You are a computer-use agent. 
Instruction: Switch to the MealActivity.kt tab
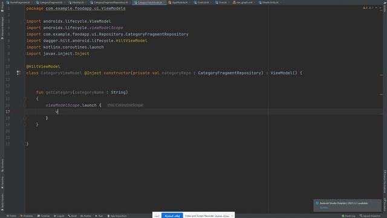[x=270, y=2]
